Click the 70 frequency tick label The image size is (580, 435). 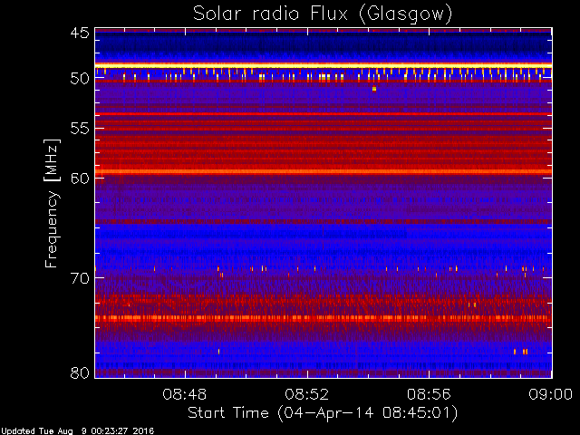coord(80,278)
